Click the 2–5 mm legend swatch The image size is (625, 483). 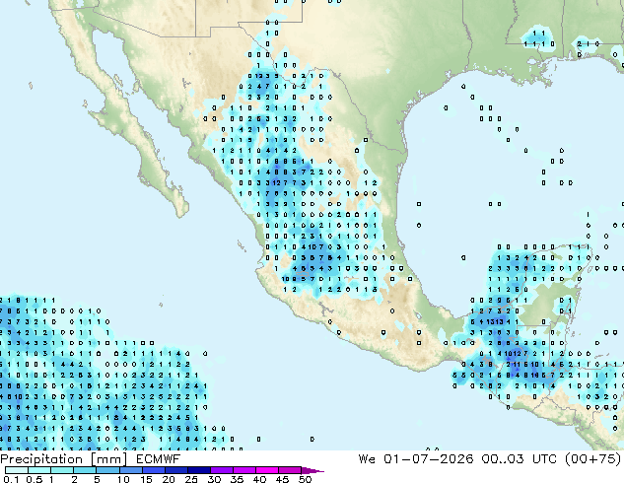[x=85, y=470]
